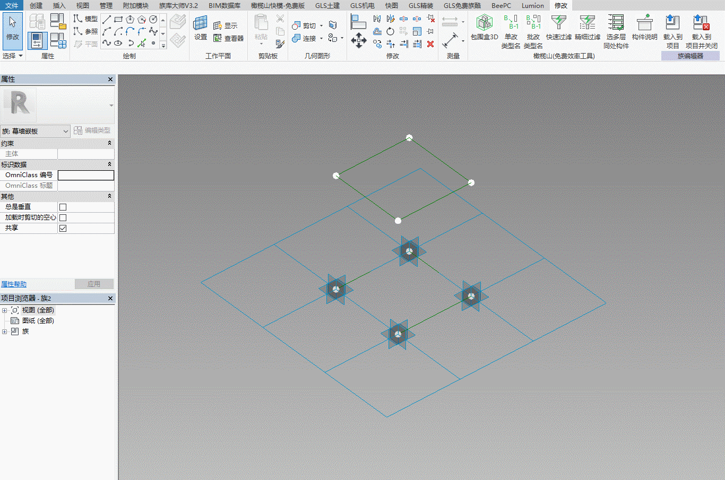Screen dimensions: 725x480
Task: Click 载入到项目并关闭 button
Action: [701, 32]
